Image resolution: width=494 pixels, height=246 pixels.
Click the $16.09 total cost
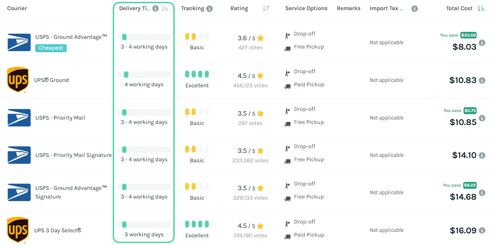(x=463, y=230)
